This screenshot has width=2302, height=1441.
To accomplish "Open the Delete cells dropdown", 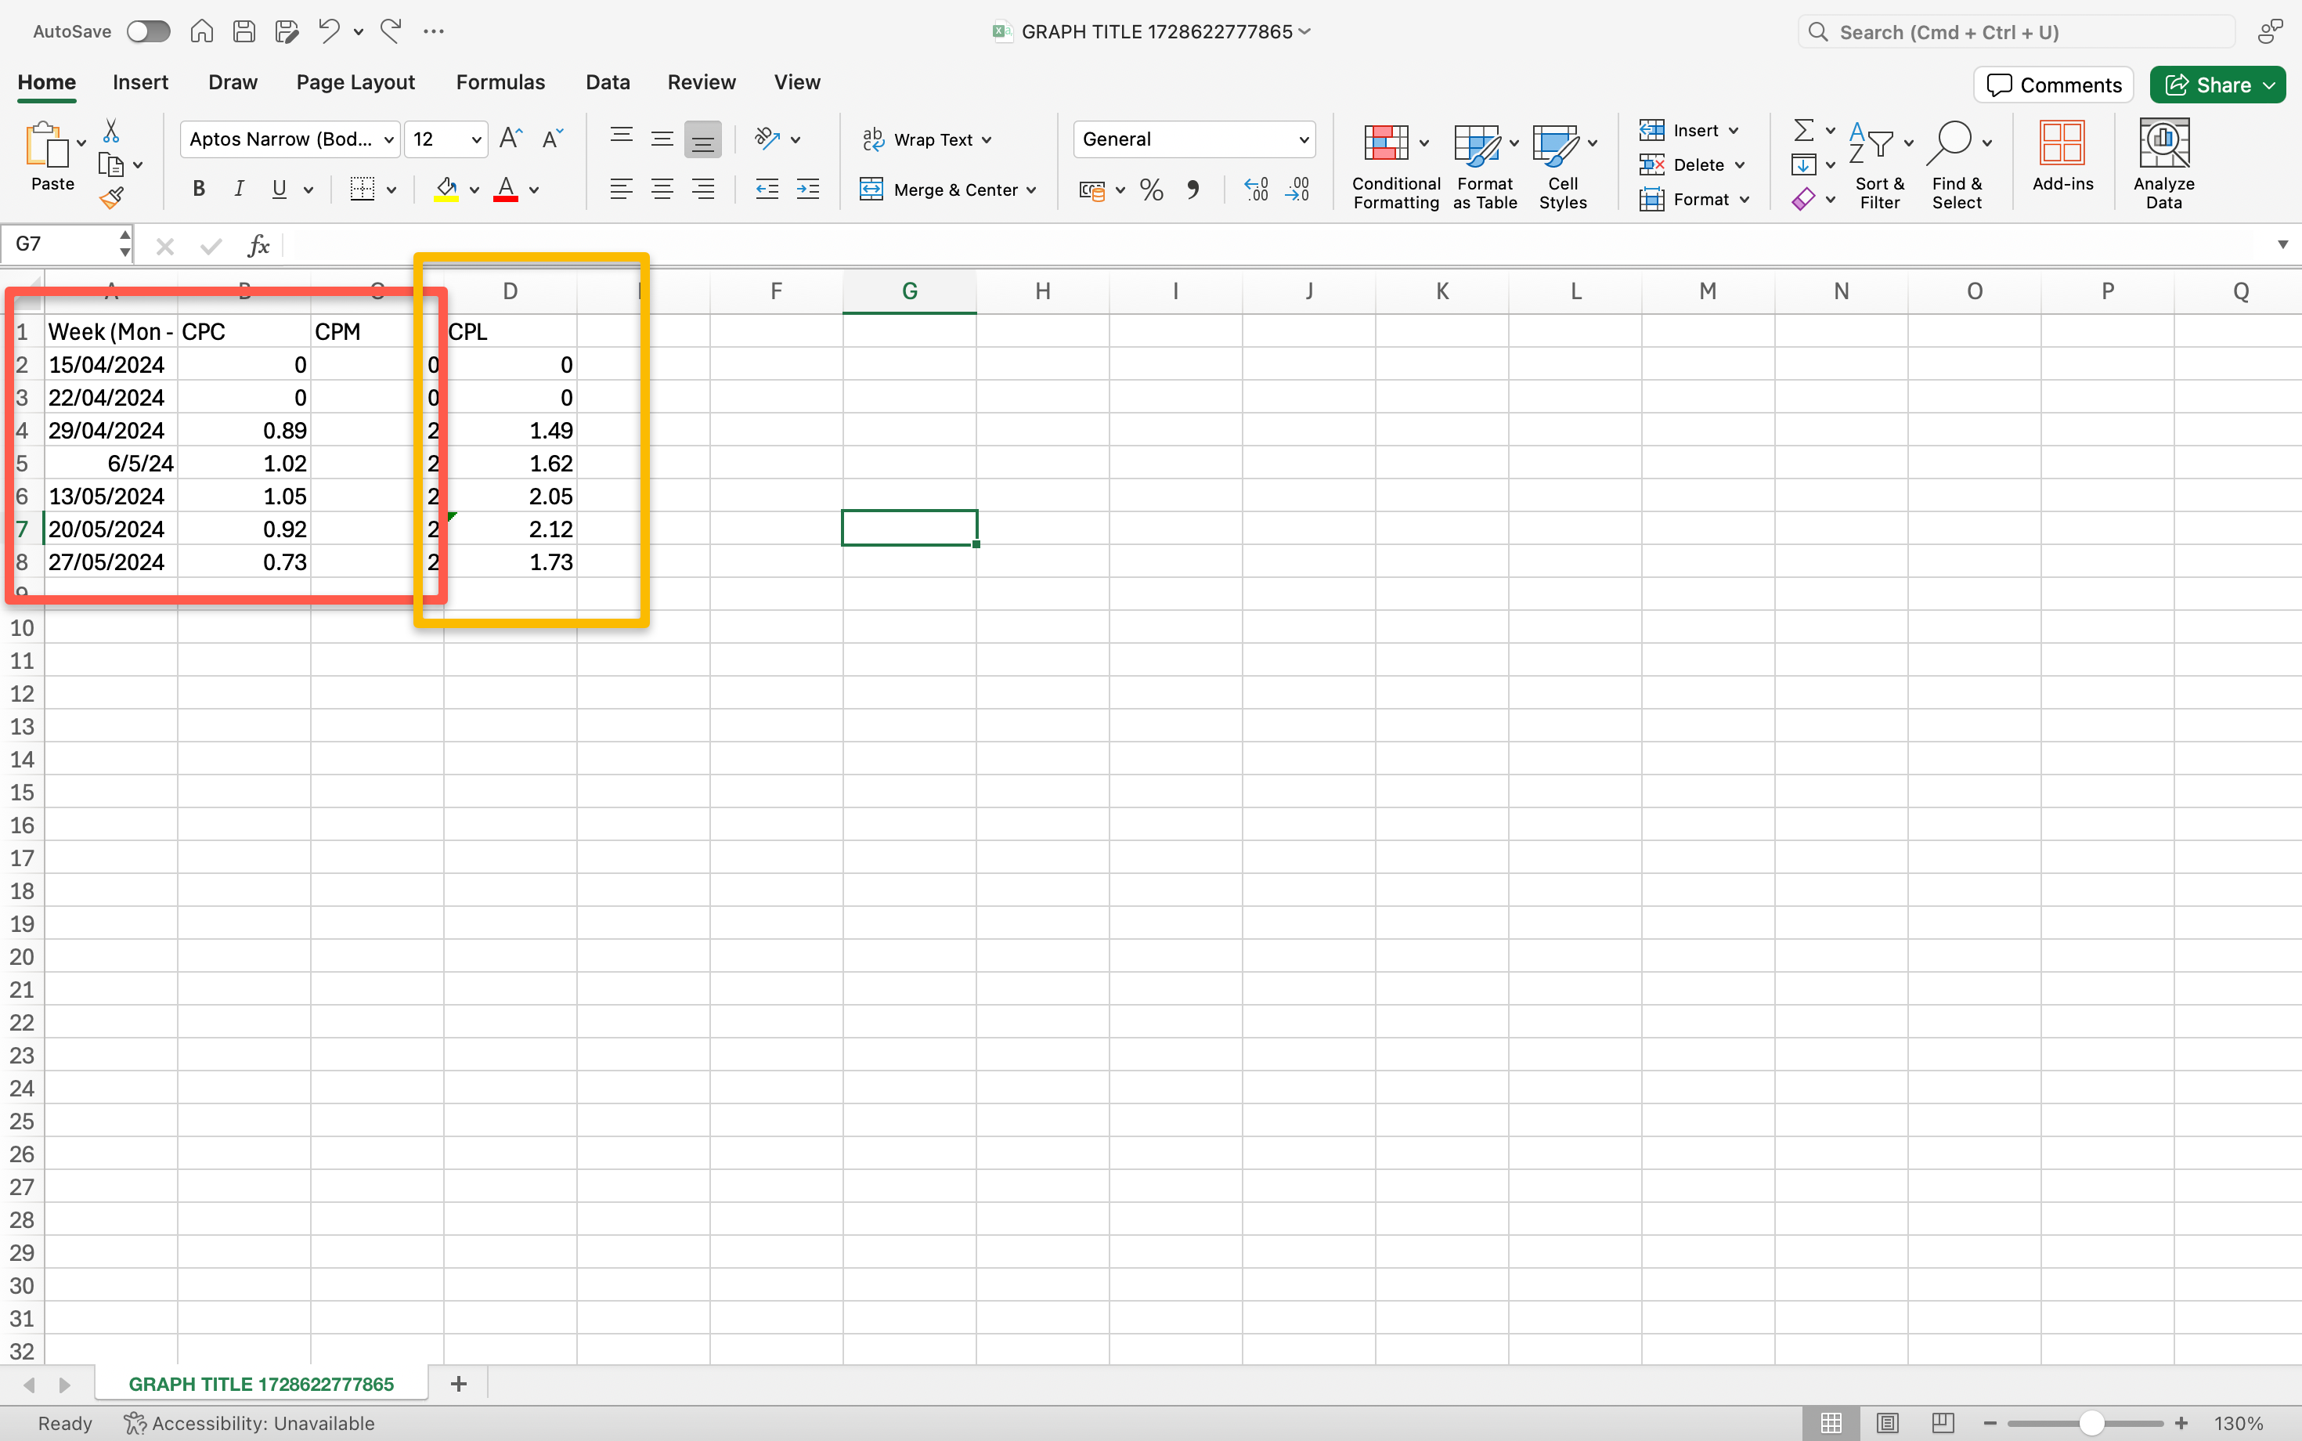I will tap(1692, 164).
